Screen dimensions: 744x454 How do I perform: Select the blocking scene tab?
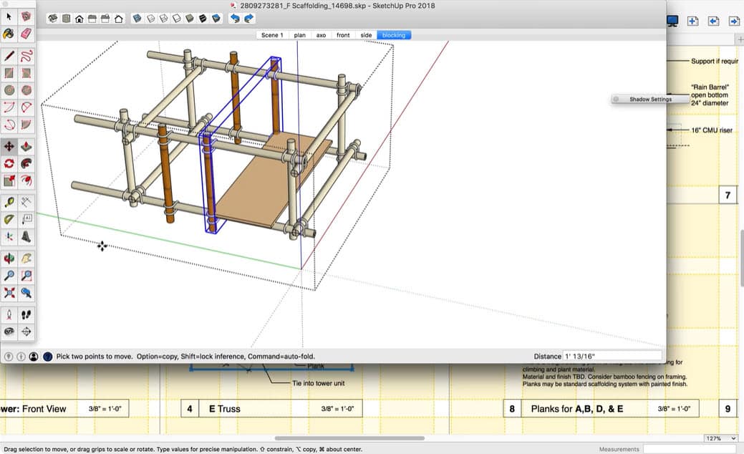[394, 35]
